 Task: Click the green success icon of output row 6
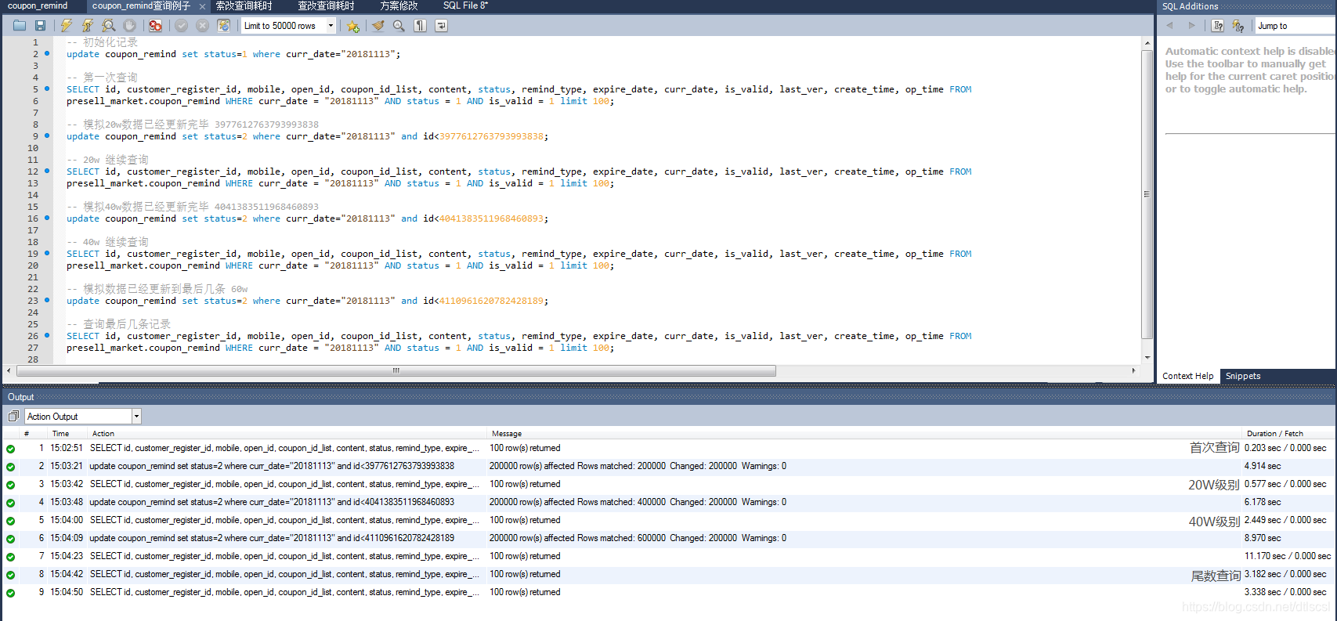[10, 539]
